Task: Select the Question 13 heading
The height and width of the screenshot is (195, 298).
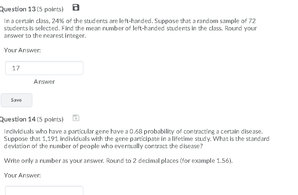Action: coord(18,9)
